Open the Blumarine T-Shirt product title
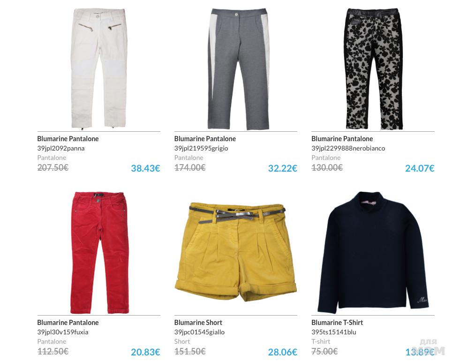This screenshot has height=362, width=452. pyautogui.click(x=337, y=323)
